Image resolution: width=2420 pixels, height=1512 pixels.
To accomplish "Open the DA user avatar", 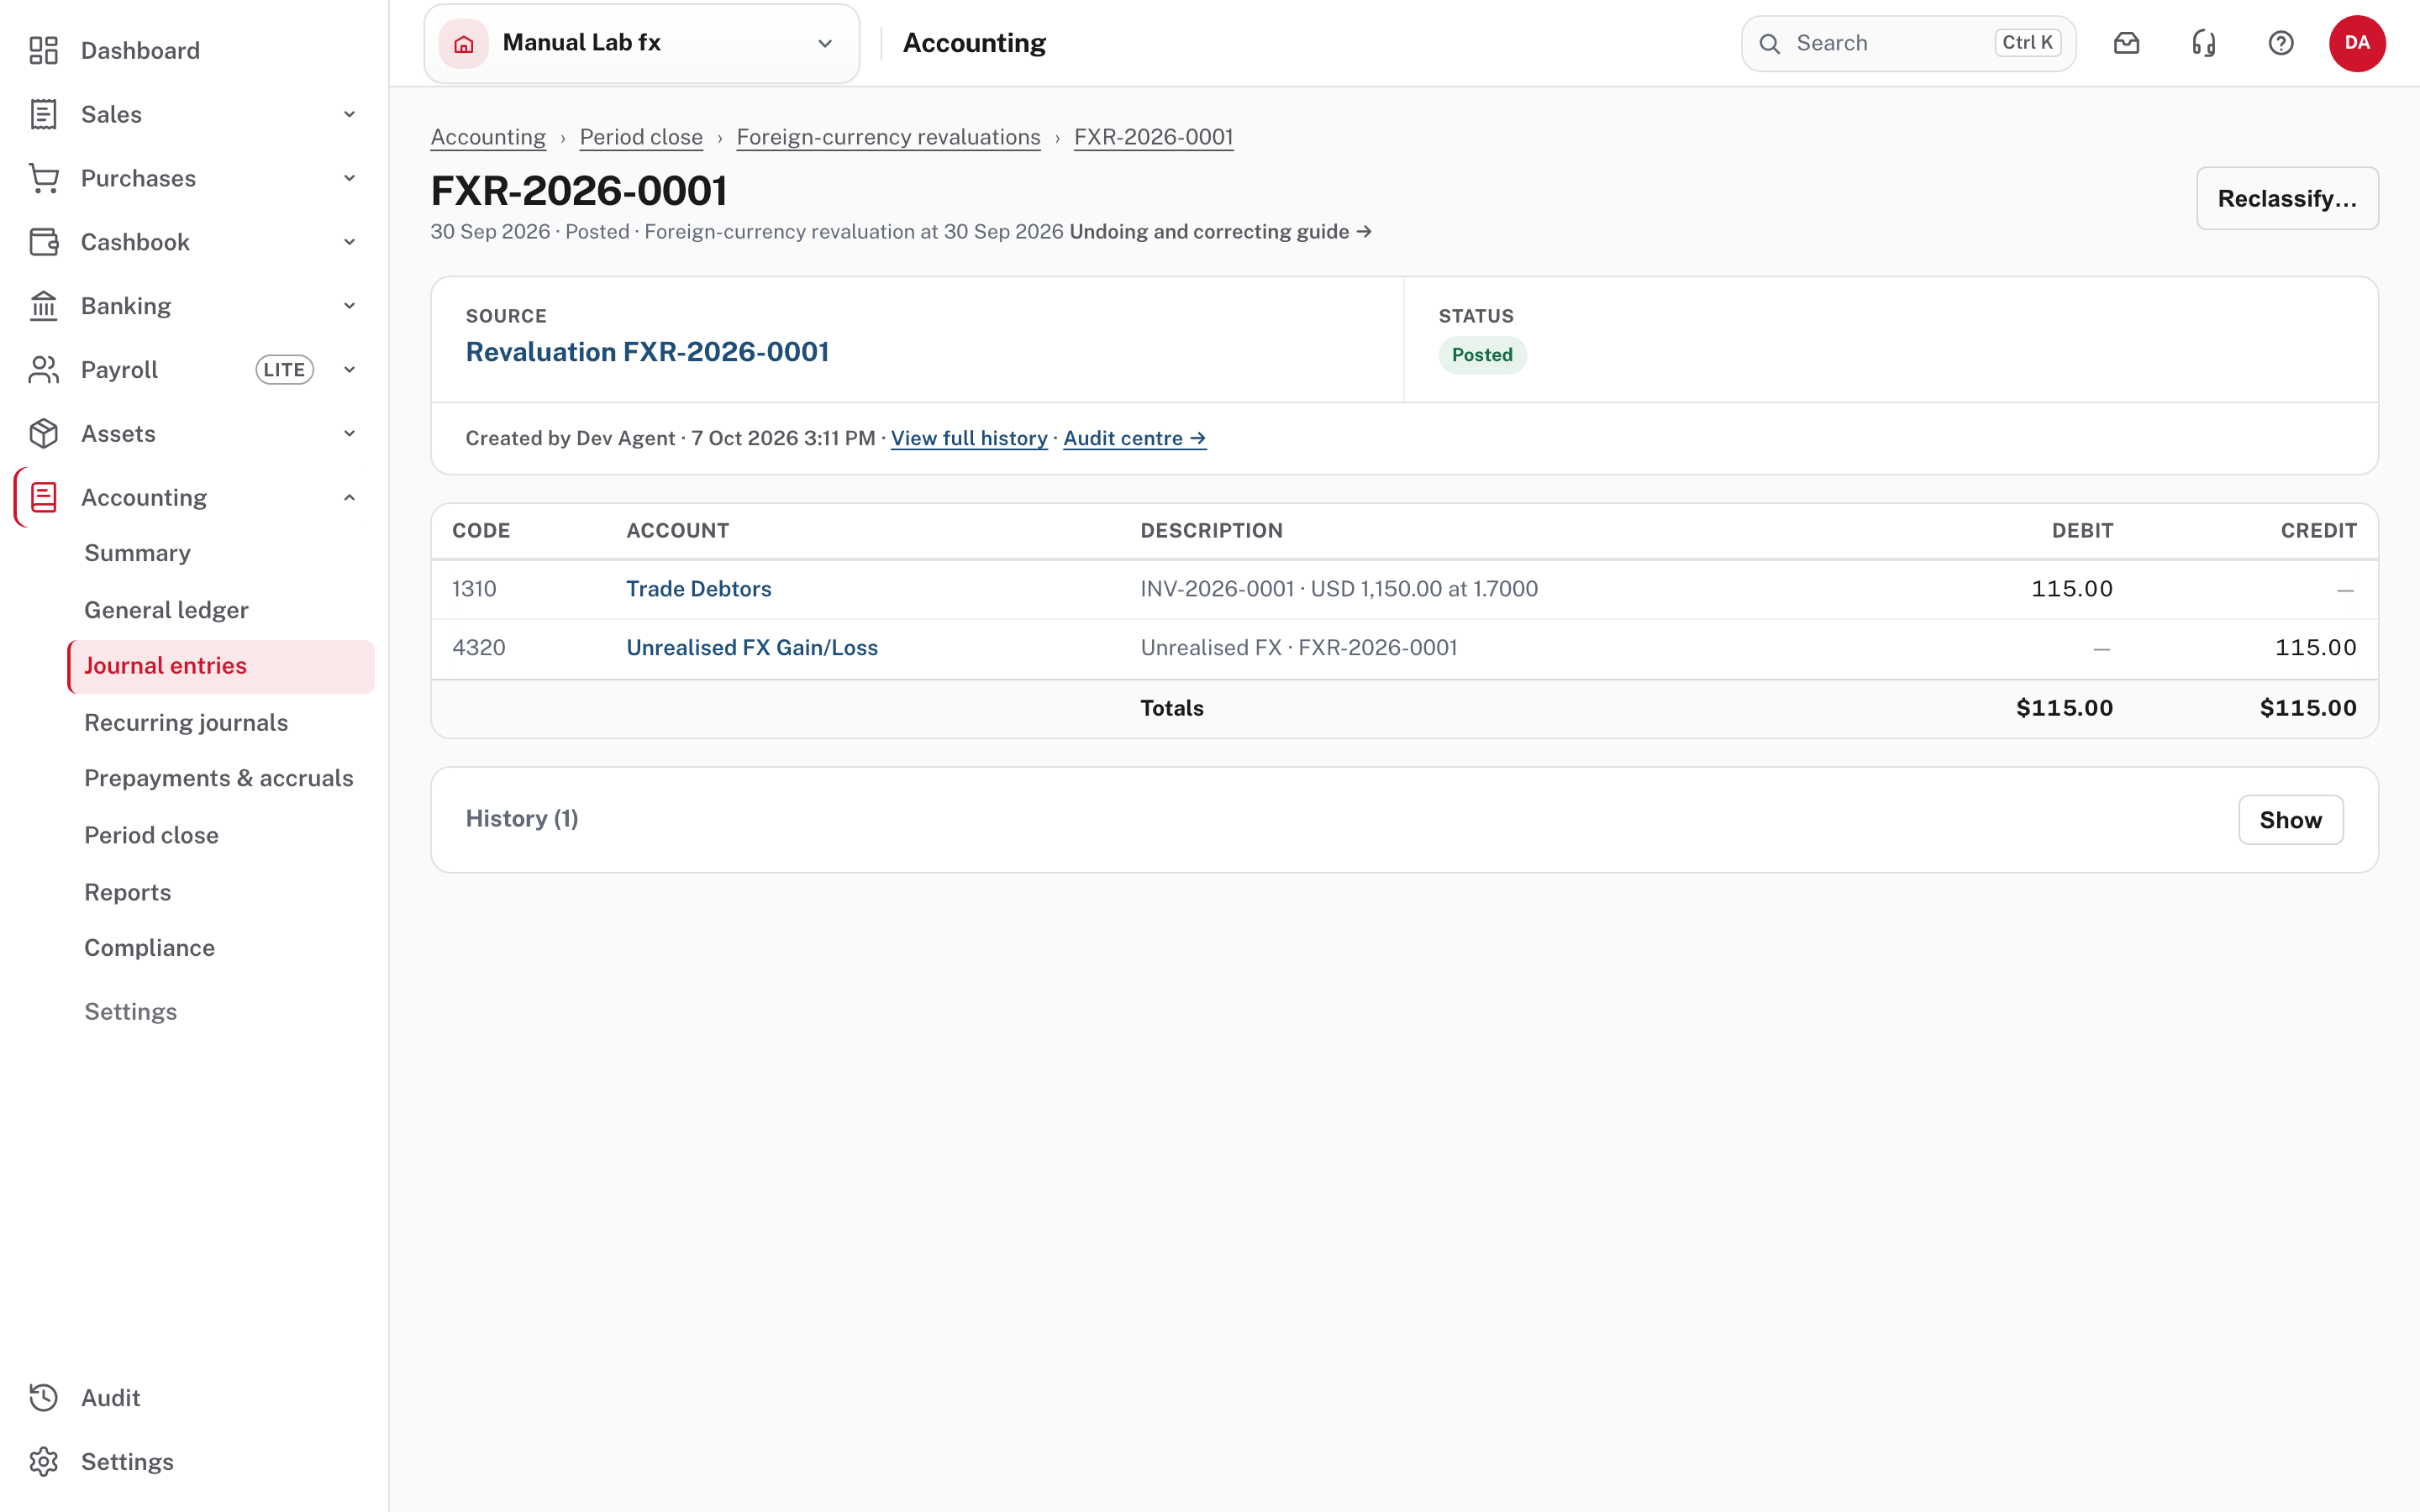I will [x=2357, y=43].
